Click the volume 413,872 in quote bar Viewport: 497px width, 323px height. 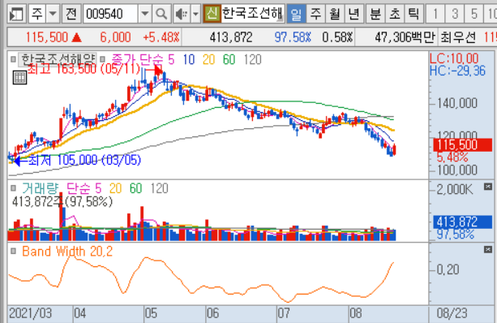(x=231, y=37)
